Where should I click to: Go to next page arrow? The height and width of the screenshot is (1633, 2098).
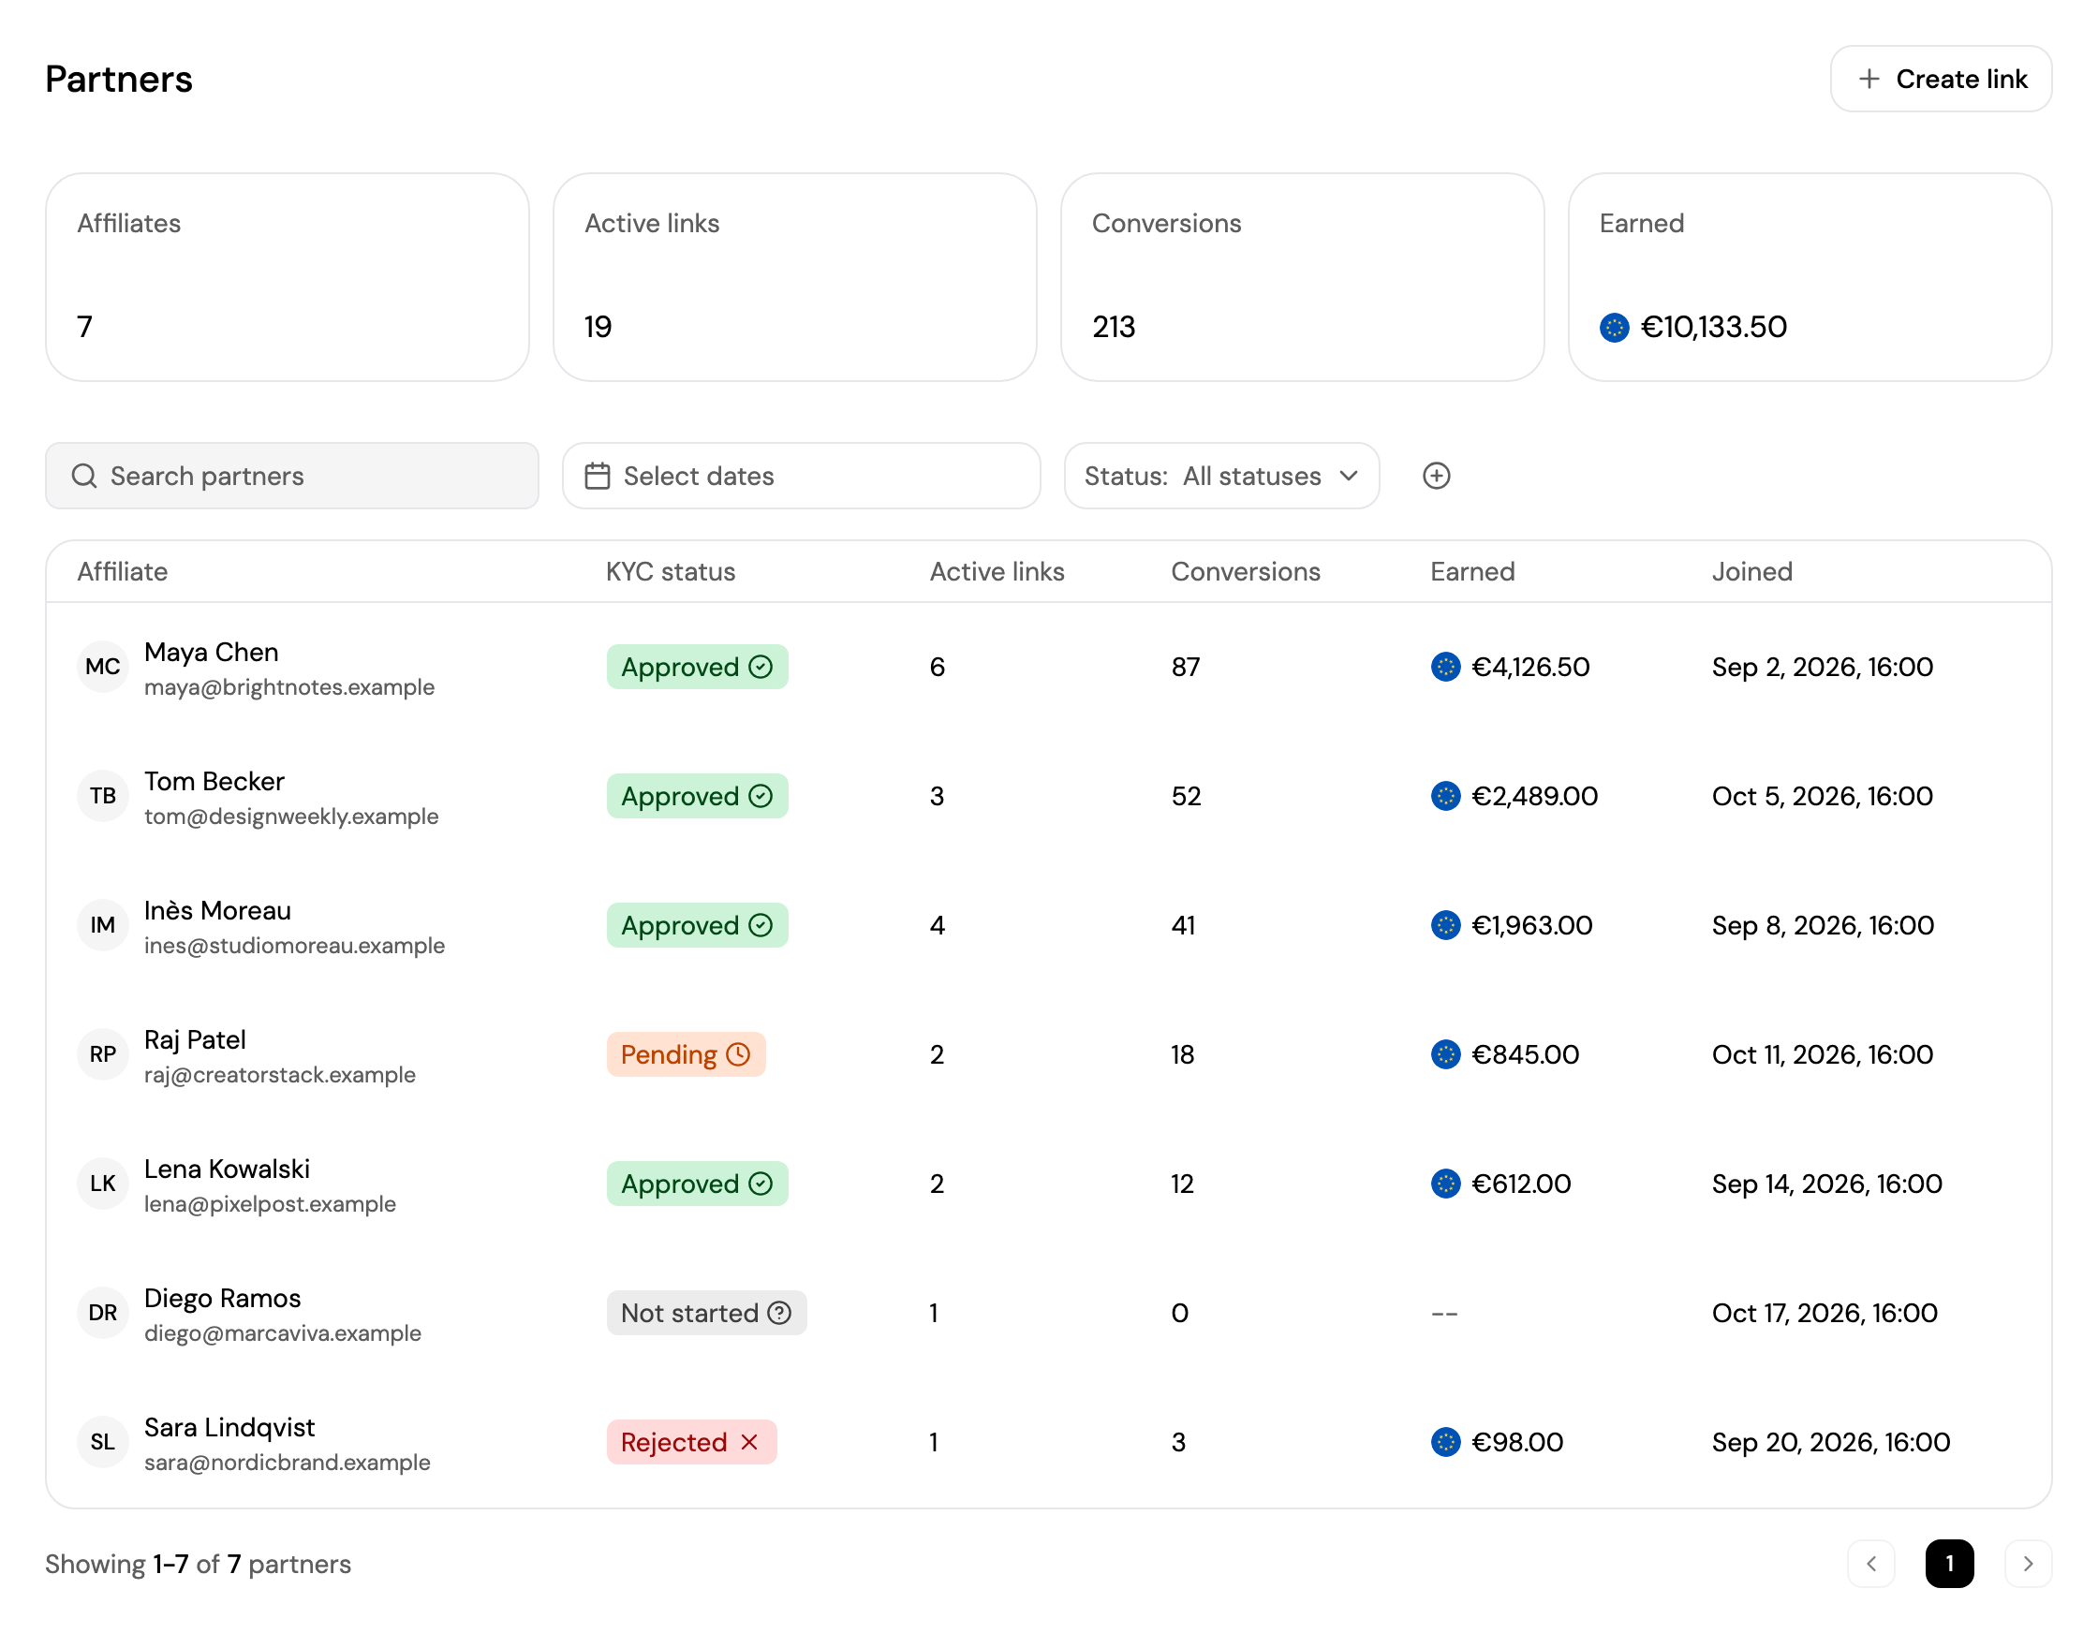point(2028,1564)
